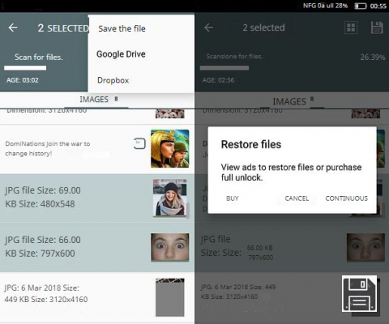Tap BUY in Restore files dialog
Image resolution: width=389 pixels, height=324 pixels.
point(233,198)
